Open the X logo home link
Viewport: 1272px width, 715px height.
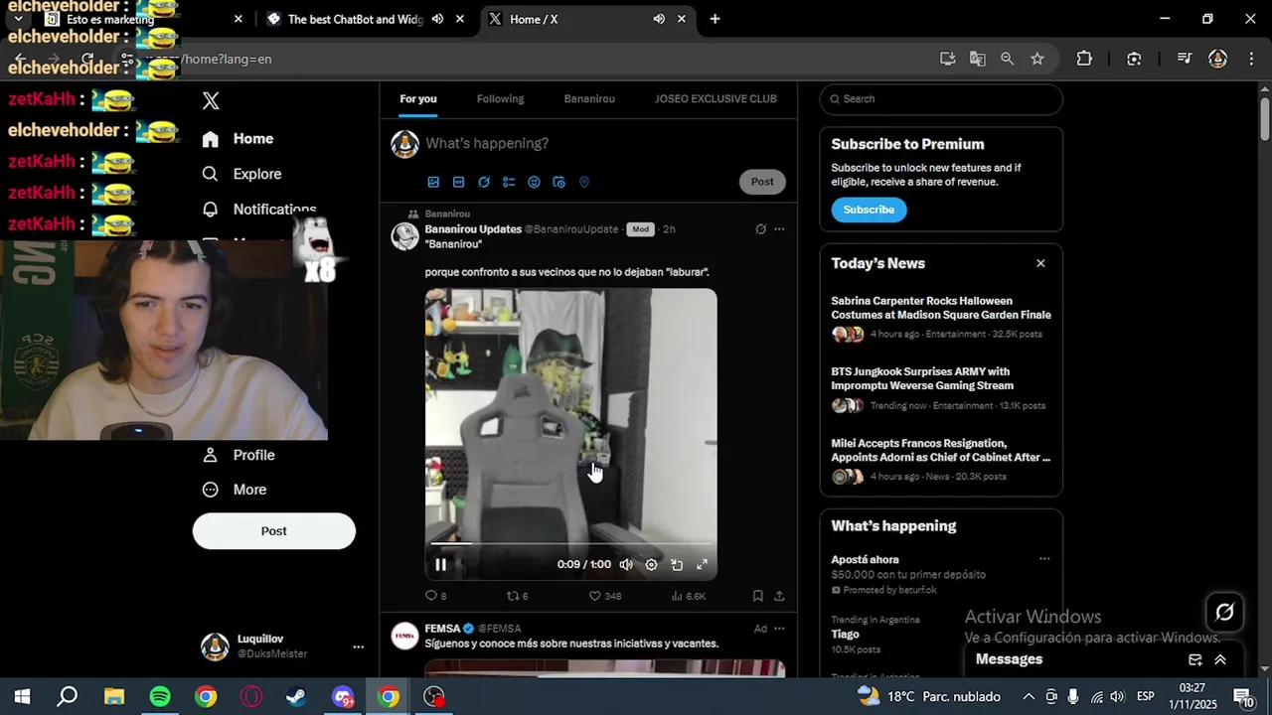click(x=211, y=100)
